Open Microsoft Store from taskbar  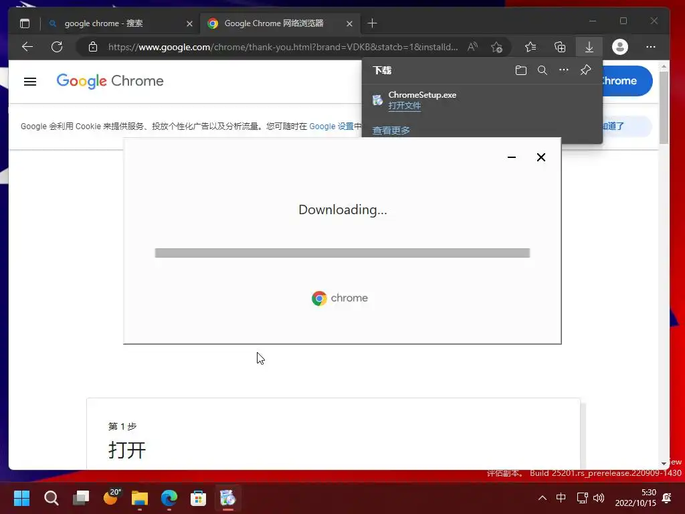(x=198, y=498)
